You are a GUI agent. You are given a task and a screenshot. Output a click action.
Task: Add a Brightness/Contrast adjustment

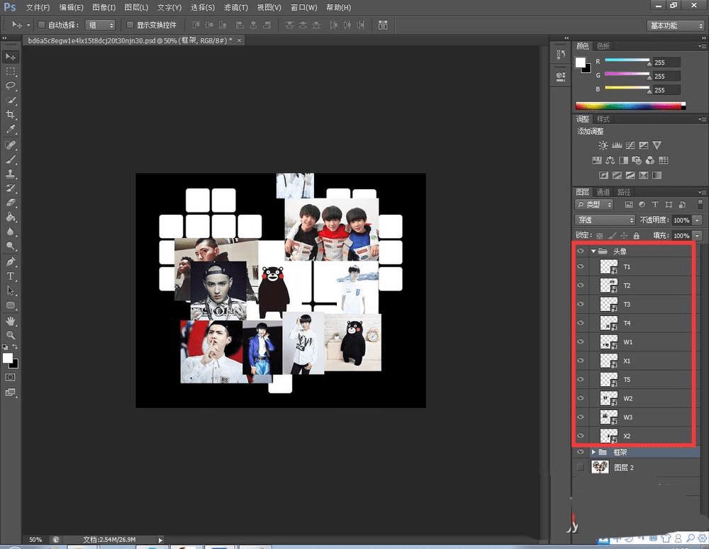tap(603, 145)
